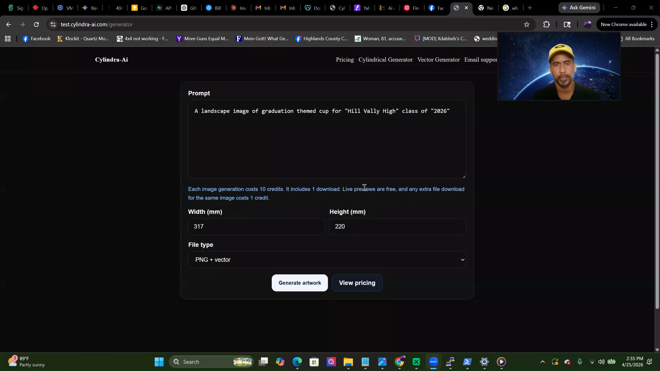Open Windows Start menu
660x371 pixels.
[x=159, y=362]
